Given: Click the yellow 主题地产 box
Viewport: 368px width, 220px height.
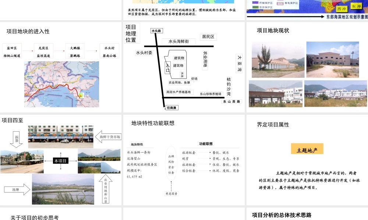Looking at the screenshot, I should pos(307,149).
